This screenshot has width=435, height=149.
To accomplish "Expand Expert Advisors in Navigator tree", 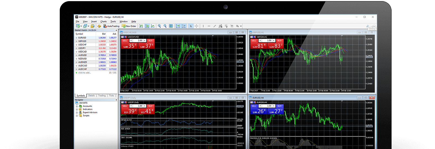I will (77, 113).
